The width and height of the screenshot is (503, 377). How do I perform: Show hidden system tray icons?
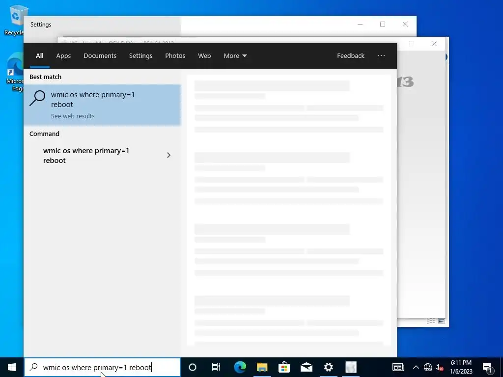416,367
